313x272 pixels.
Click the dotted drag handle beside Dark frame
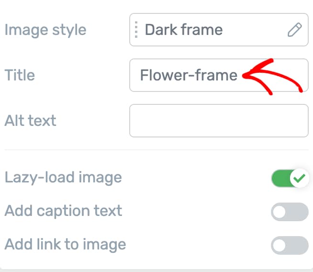click(x=136, y=30)
